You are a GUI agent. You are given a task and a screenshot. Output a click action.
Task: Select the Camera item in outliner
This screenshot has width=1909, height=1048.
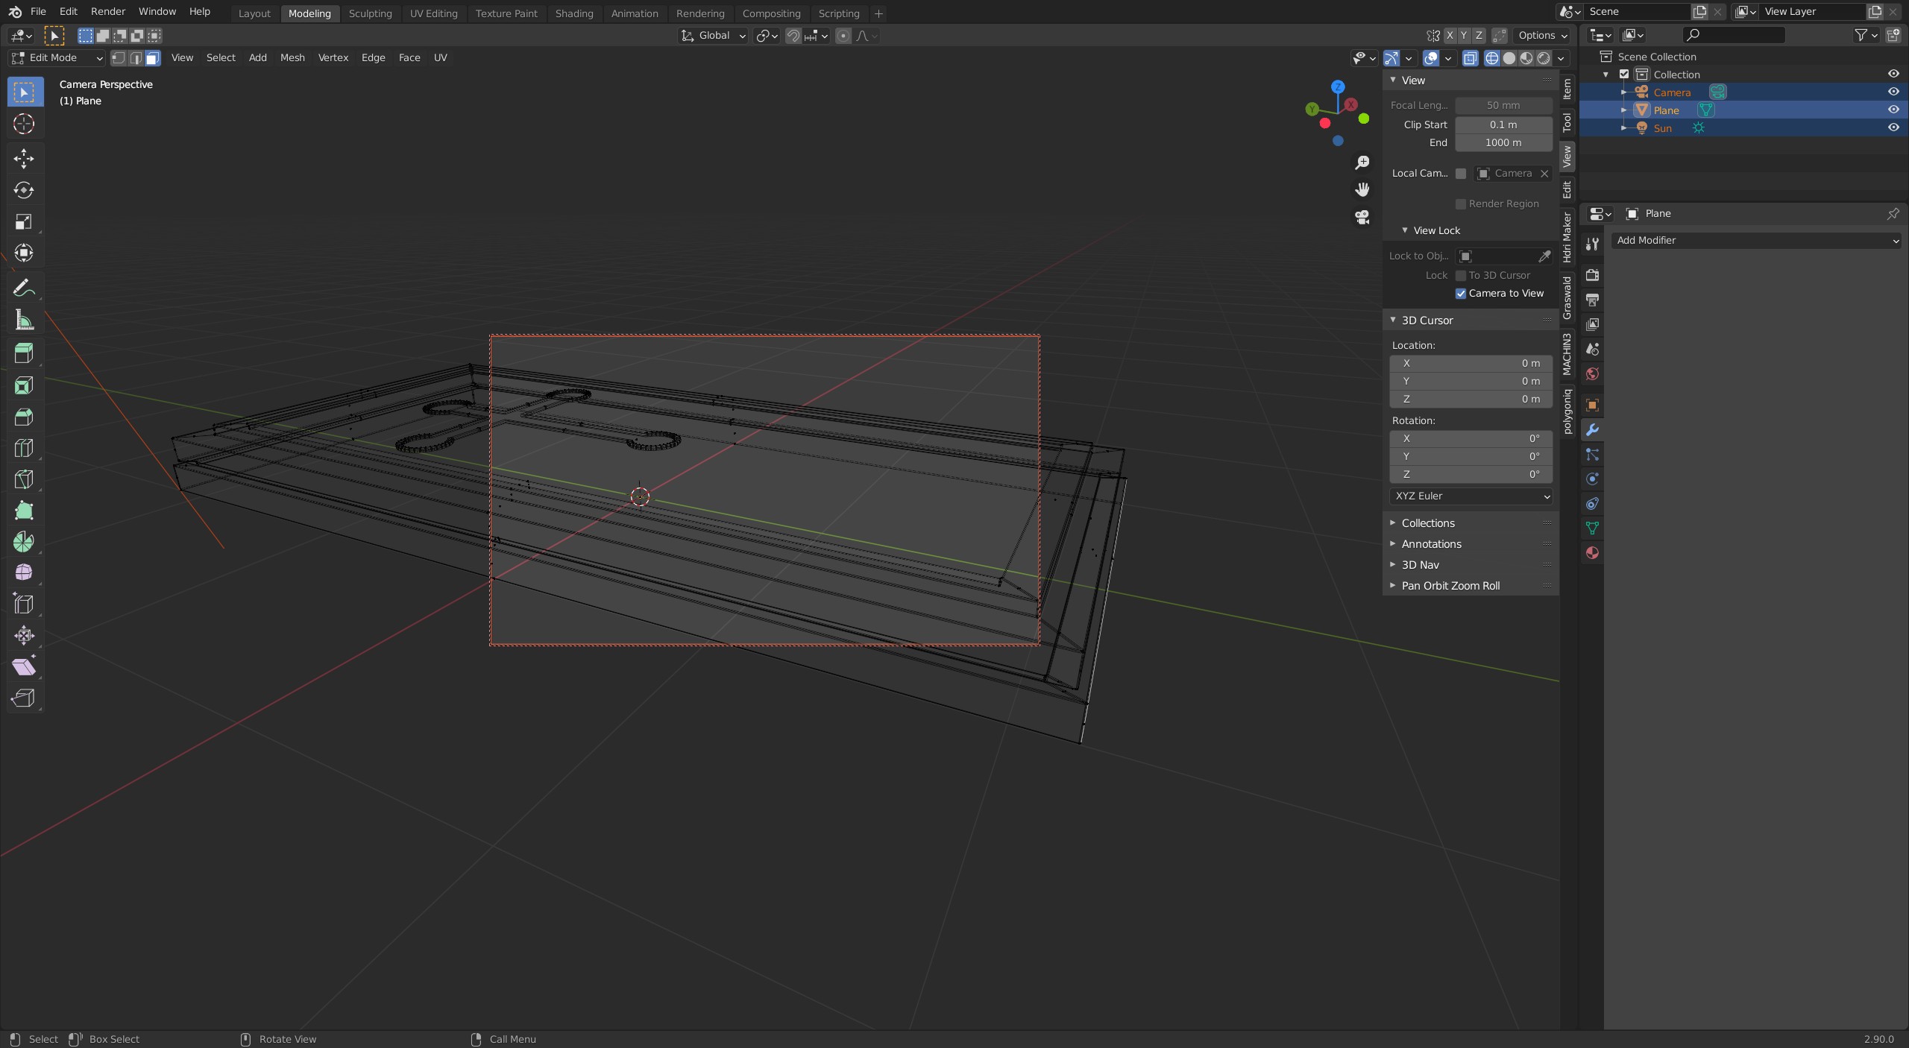[1671, 92]
